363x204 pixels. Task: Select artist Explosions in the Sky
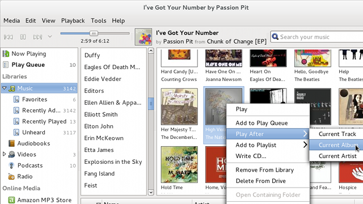pyautogui.click(x=113, y=162)
